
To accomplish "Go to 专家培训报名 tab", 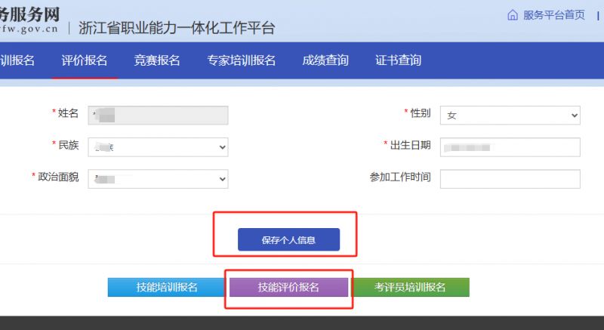I will (242, 60).
